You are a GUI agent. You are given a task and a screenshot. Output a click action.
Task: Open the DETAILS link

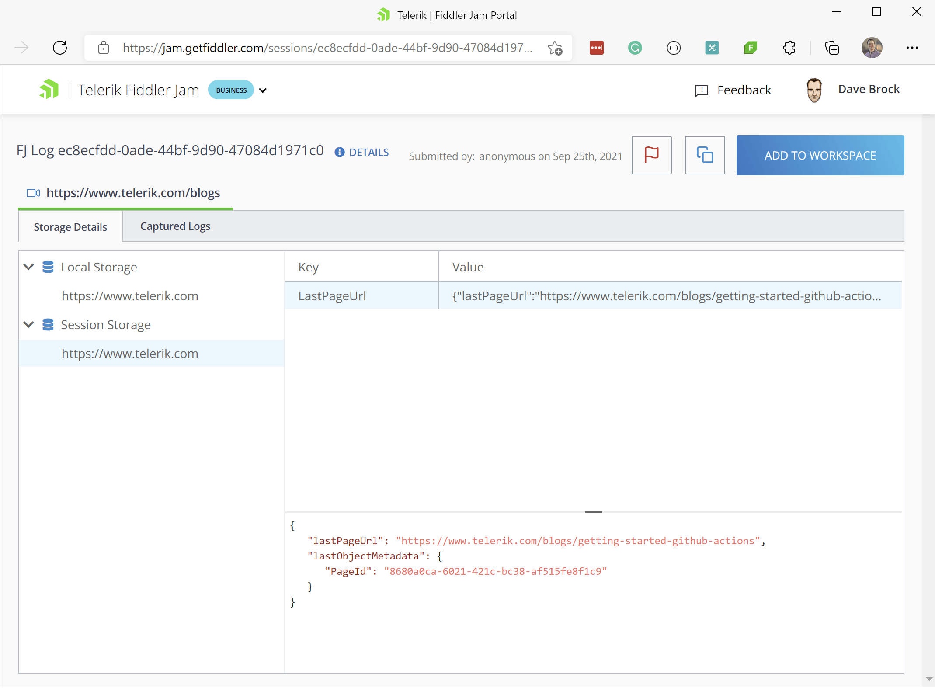point(369,152)
